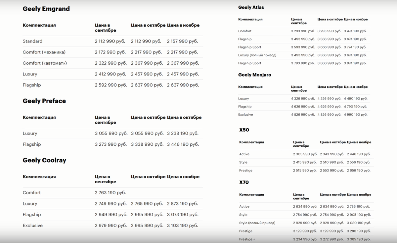
Task: Click Comfort («автомат») September price "2 322 990 руб."
Action: point(110,63)
